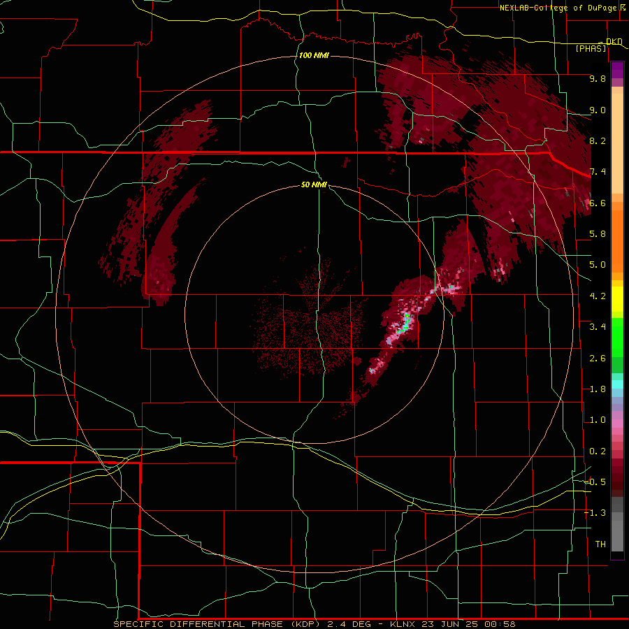Viewport: 629px width, 629px height.
Task: Select the cyan segment of the color bar
Action: [x=617, y=384]
